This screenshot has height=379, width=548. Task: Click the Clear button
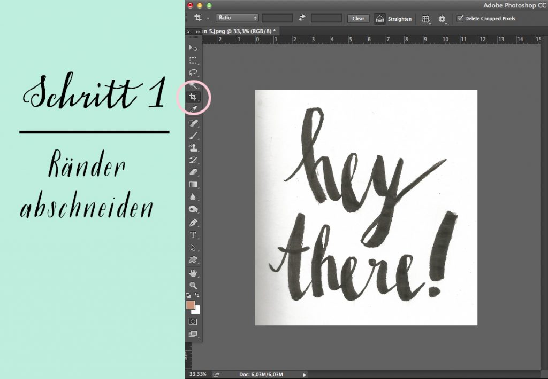coord(358,19)
